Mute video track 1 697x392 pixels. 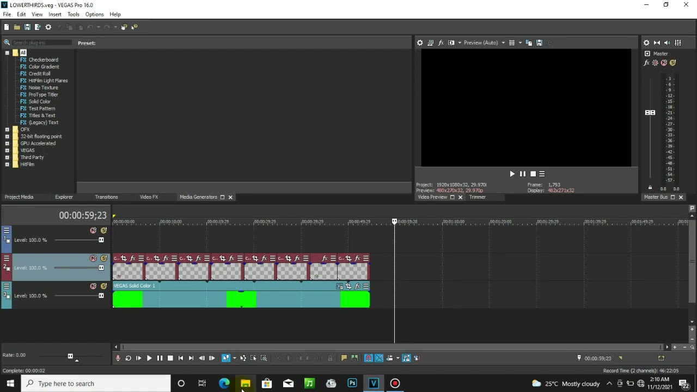click(94, 230)
